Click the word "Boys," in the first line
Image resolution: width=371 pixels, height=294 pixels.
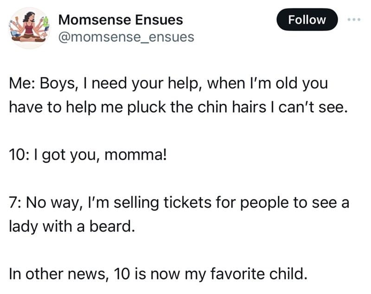coord(58,84)
